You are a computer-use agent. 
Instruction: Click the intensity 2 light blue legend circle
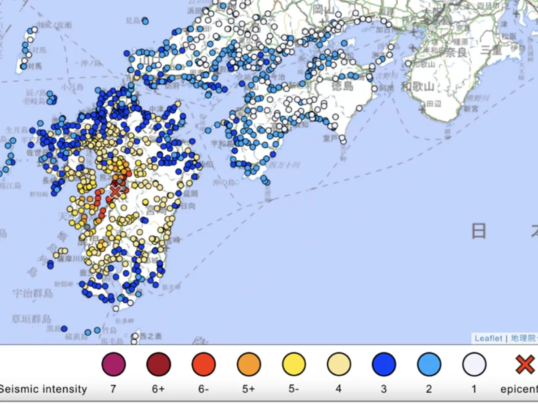click(429, 364)
